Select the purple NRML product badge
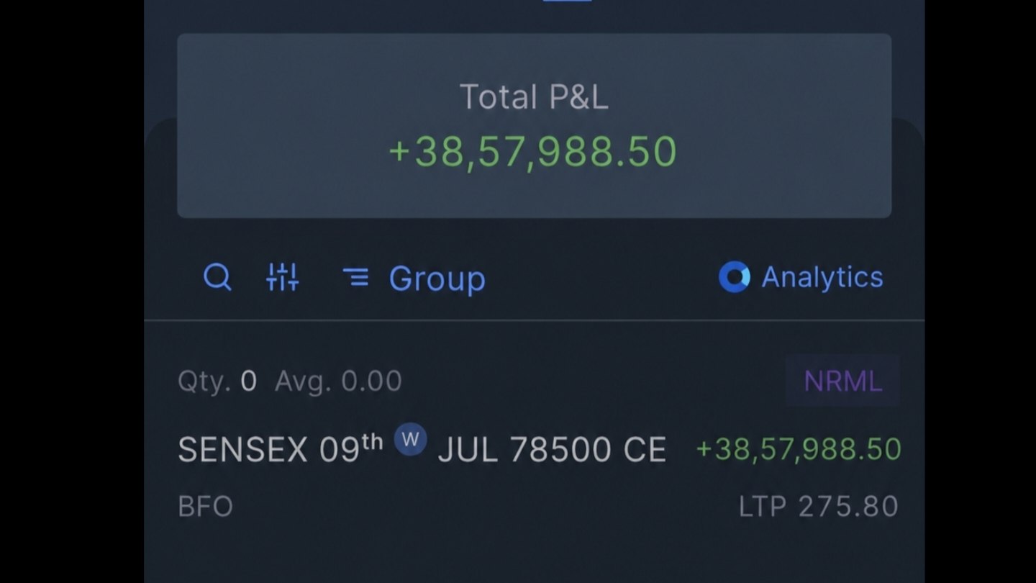Screen dimensions: 1036x583 point(842,381)
